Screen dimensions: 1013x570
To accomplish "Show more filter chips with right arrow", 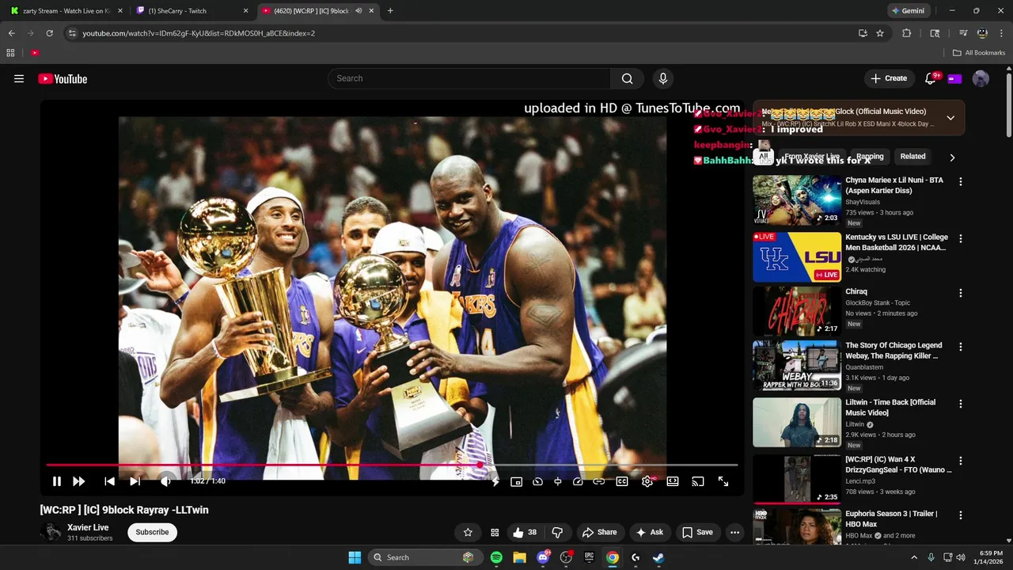I will point(952,158).
